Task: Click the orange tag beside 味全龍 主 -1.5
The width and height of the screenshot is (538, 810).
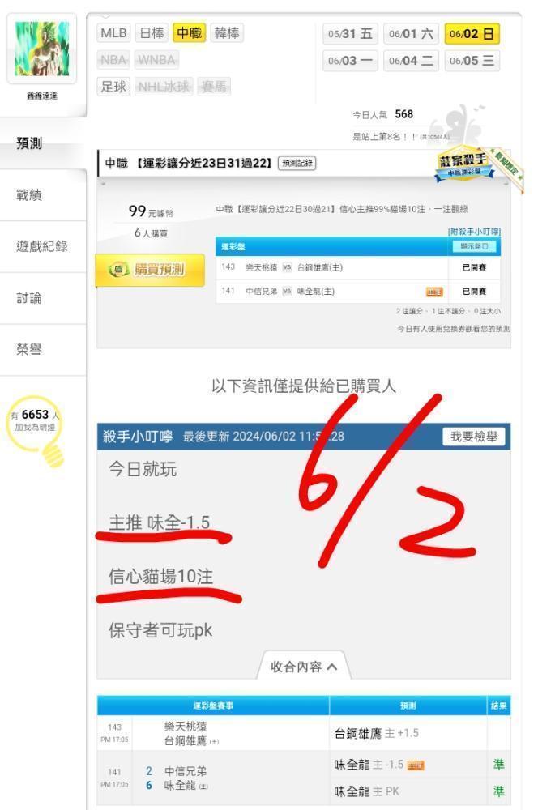Action: 416,765
